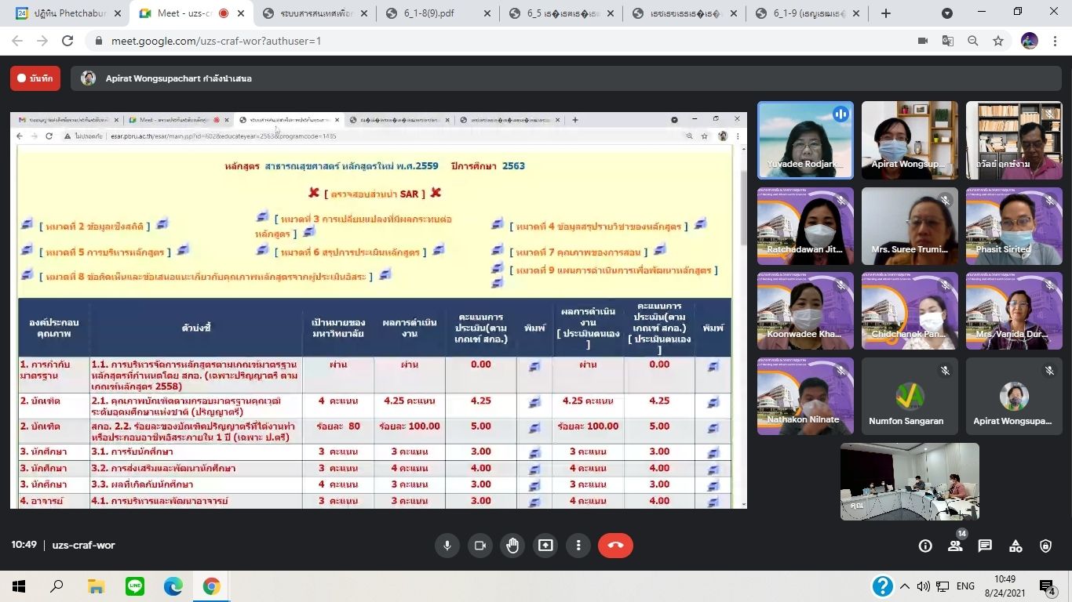
Task: Open host controls shield icon
Action: (x=1045, y=546)
